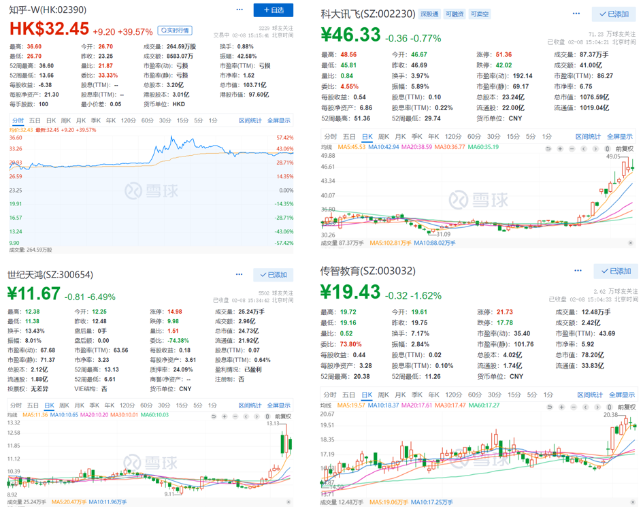Close volume panel on 科大讯飞 chart
Viewport: 643px width, 515px height.
pos(631,243)
